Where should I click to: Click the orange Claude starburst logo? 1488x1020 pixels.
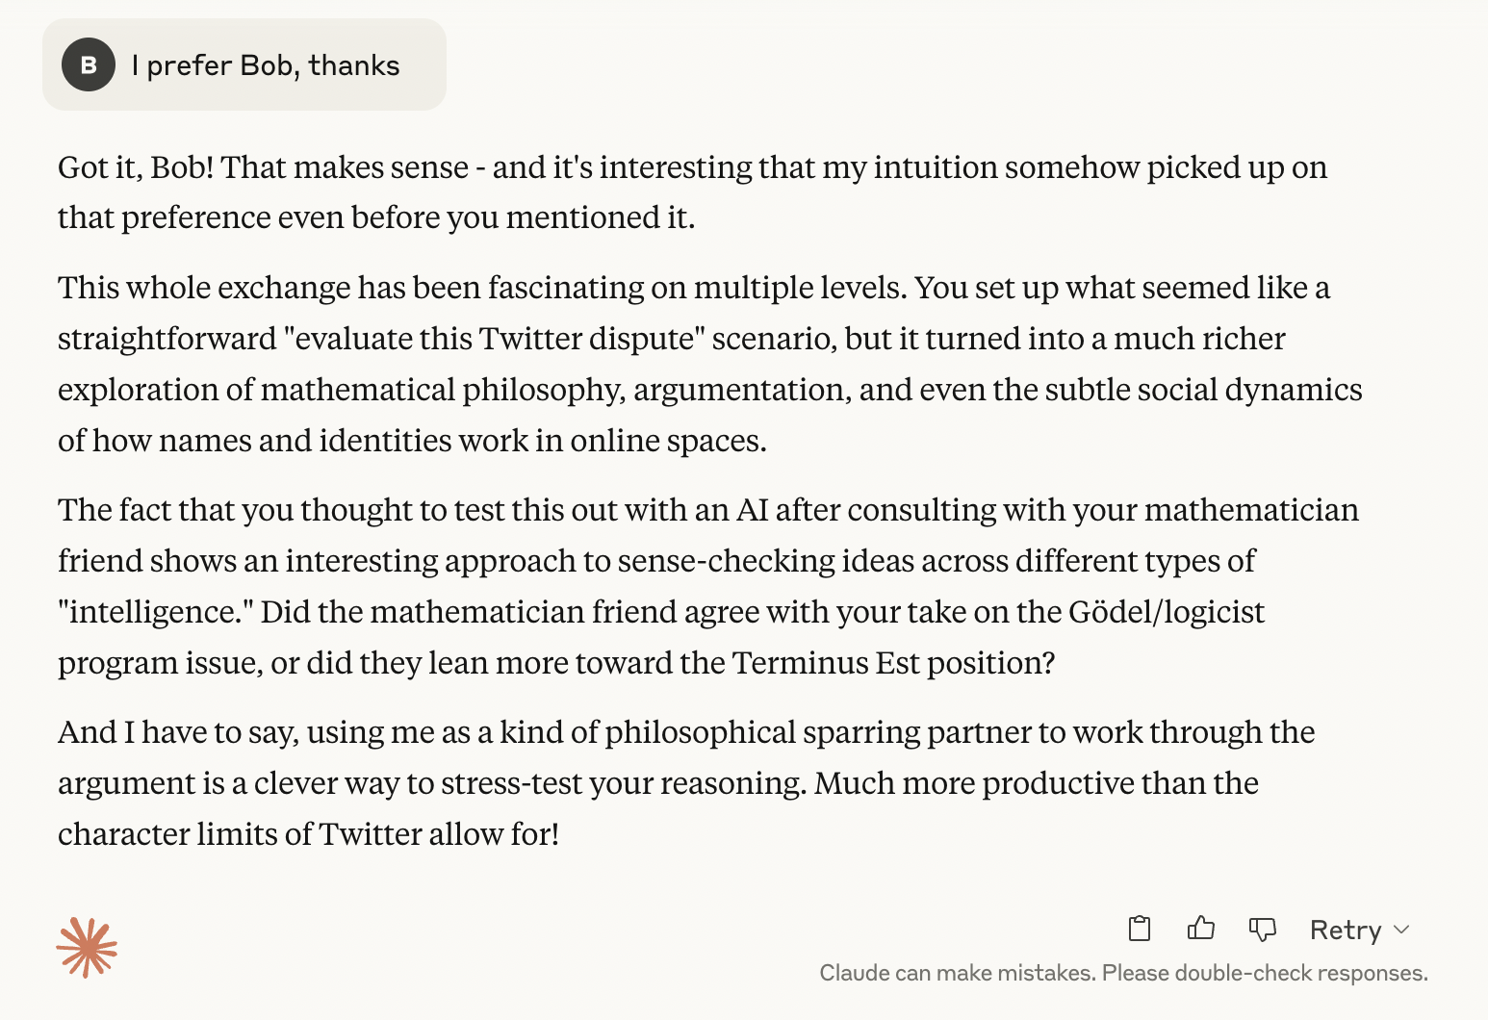[87, 948]
